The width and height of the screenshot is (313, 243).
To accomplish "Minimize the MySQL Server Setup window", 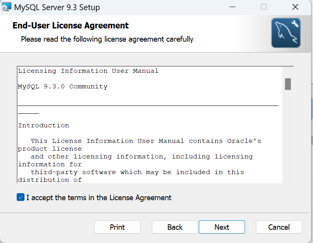I will click(x=233, y=7).
